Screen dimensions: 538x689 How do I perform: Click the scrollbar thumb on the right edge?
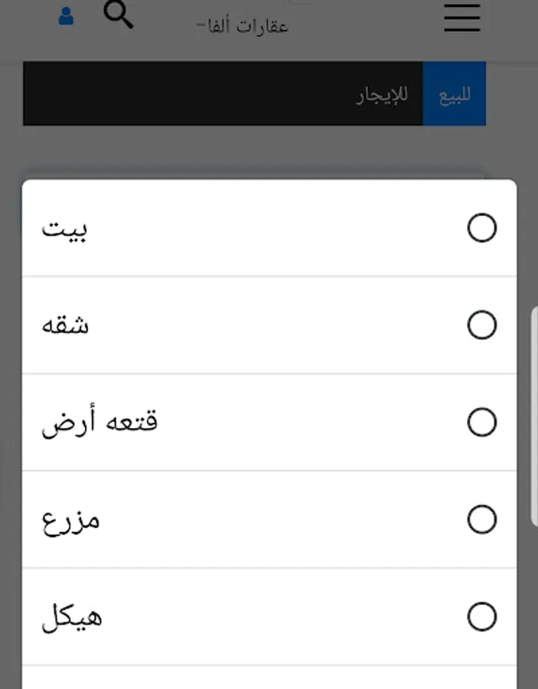534,416
